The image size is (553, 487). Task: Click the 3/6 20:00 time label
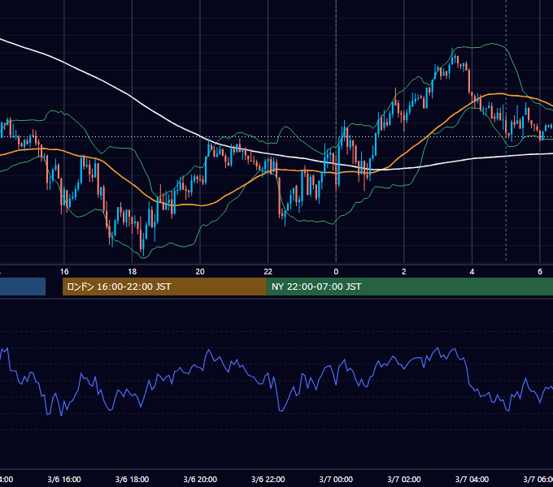(200, 479)
